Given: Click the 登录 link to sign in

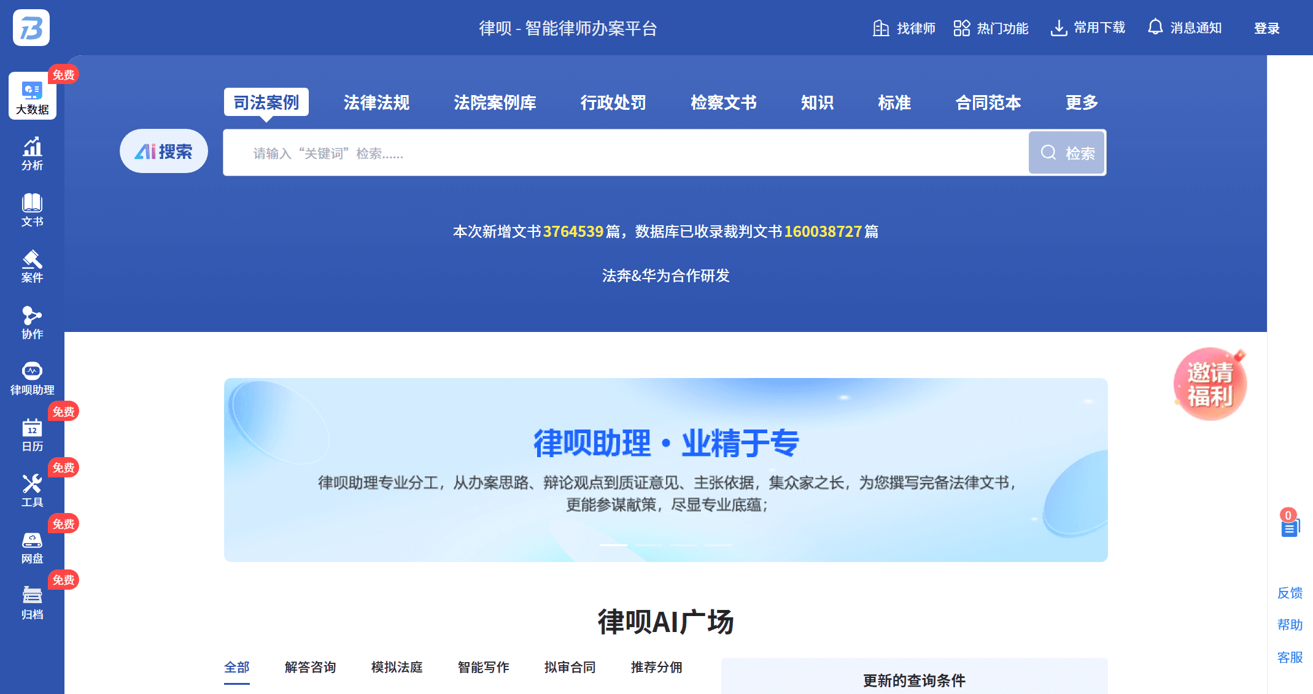Looking at the screenshot, I should pyautogui.click(x=1266, y=28).
